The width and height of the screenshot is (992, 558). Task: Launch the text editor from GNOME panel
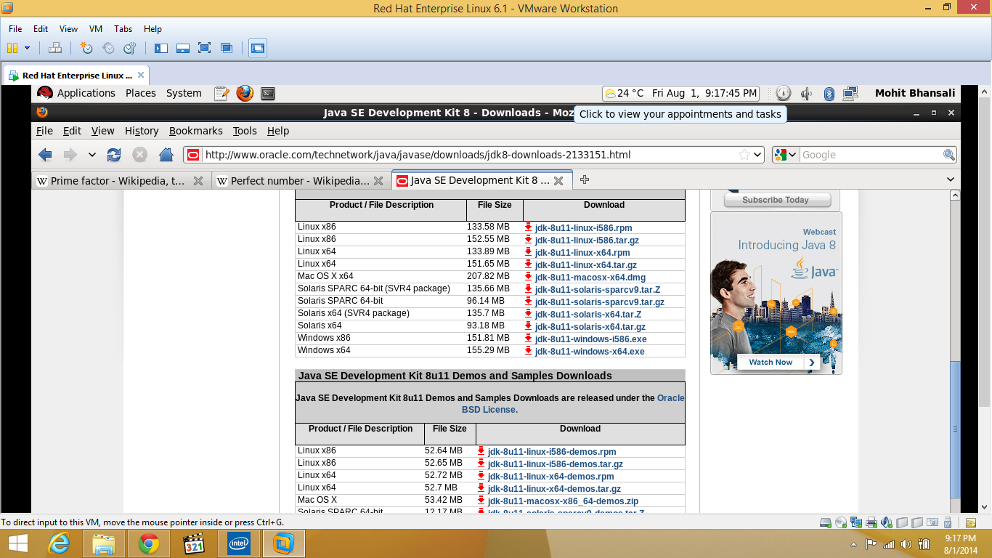(x=221, y=93)
